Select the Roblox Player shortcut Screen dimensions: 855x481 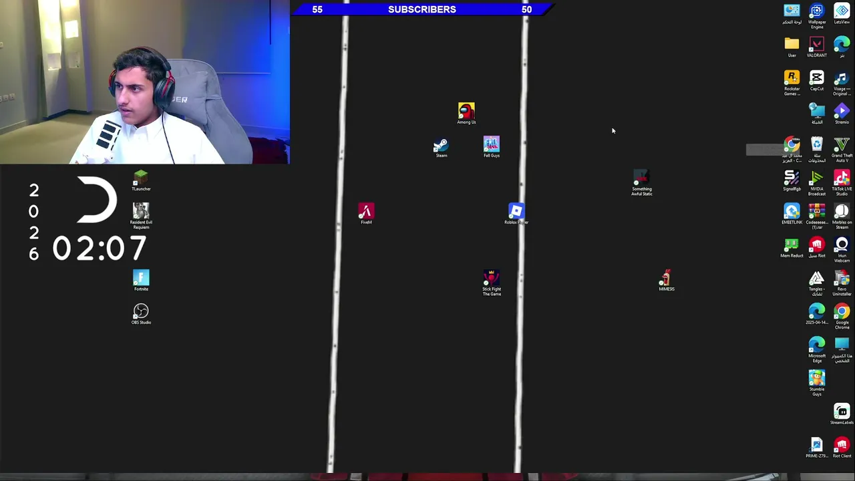pyautogui.click(x=516, y=214)
